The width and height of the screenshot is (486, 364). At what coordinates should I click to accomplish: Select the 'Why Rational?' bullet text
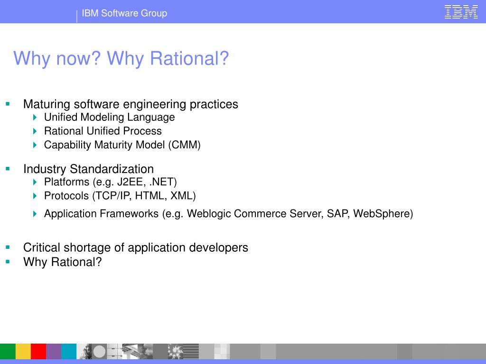coord(62,262)
